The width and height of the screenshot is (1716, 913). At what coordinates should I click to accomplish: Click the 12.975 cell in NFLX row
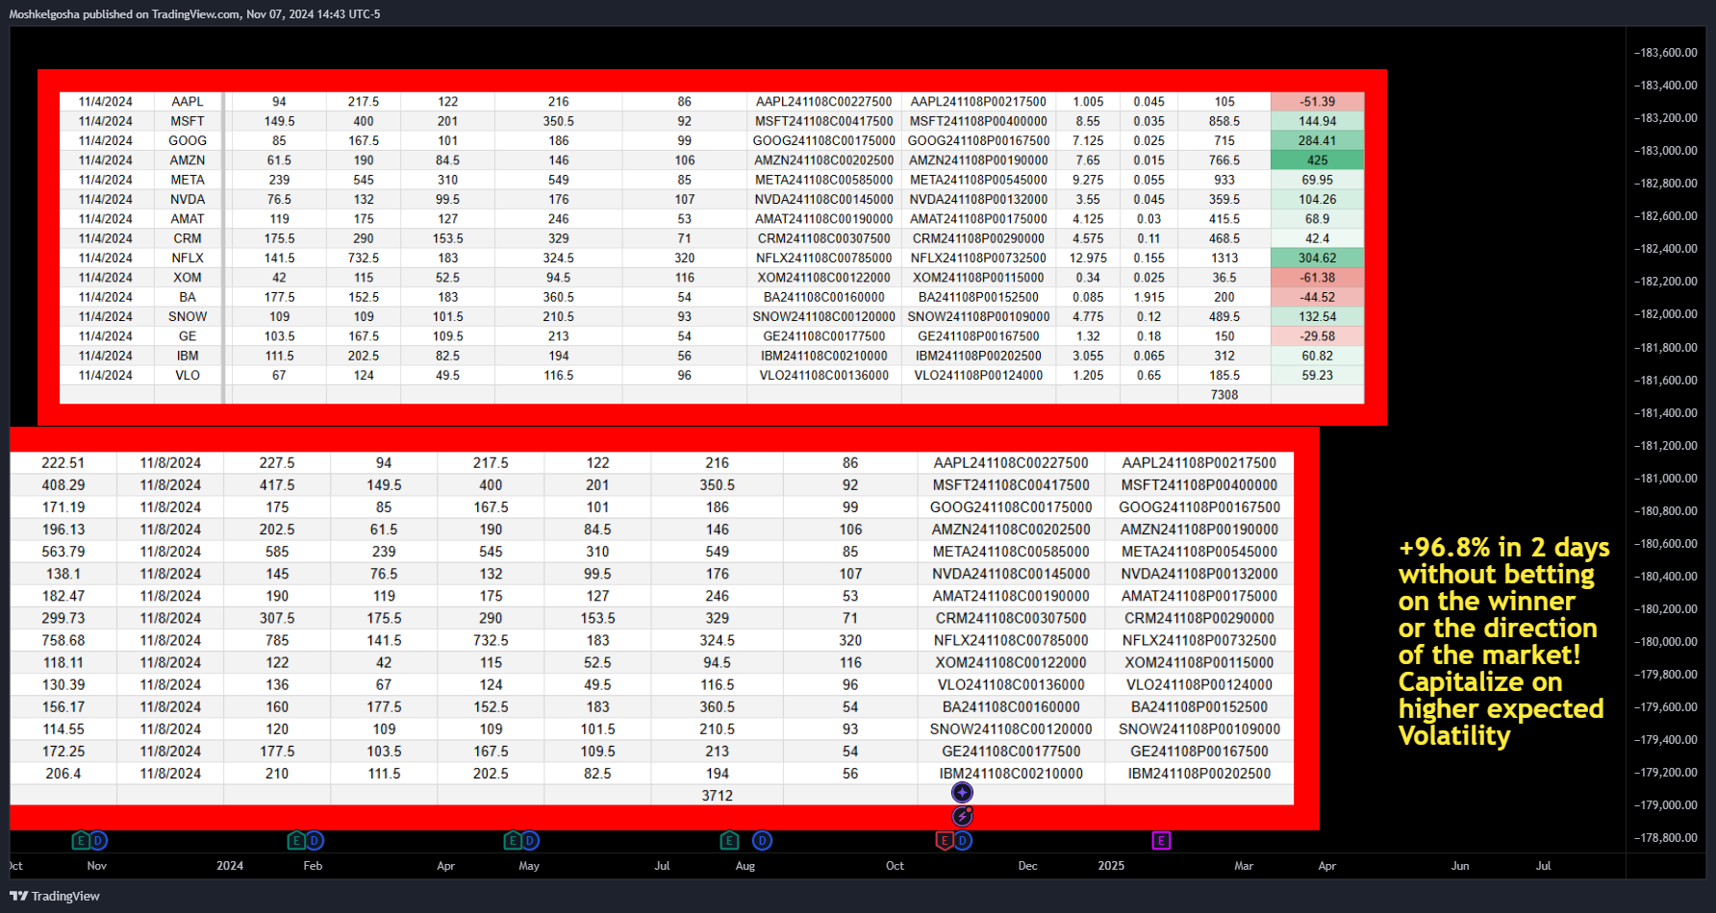point(1088,259)
